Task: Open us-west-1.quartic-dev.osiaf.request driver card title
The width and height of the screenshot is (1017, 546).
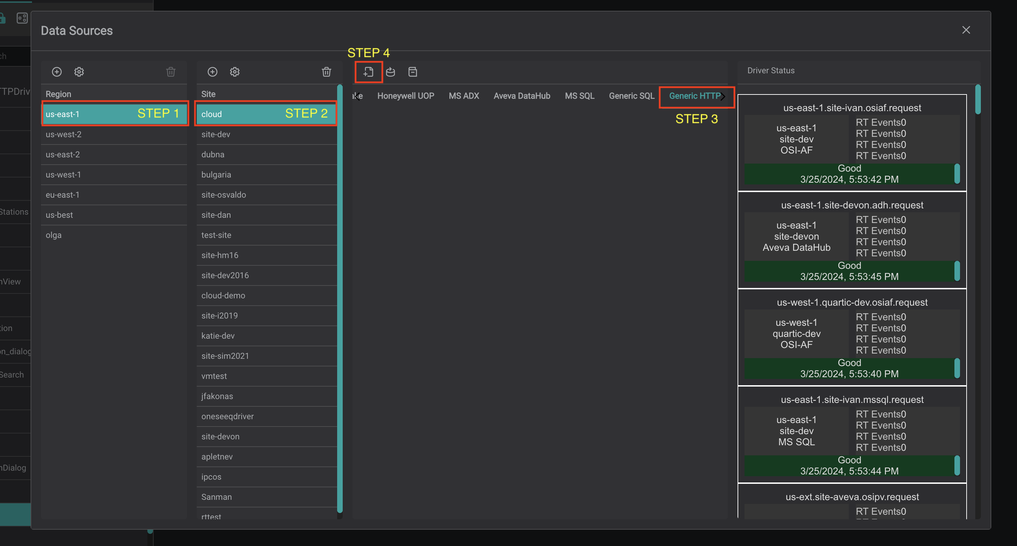Action: pyautogui.click(x=852, y=302)
